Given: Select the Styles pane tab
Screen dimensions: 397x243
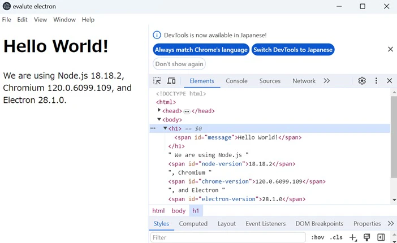Looking at the screenshot, I should [x=161, y=224].
